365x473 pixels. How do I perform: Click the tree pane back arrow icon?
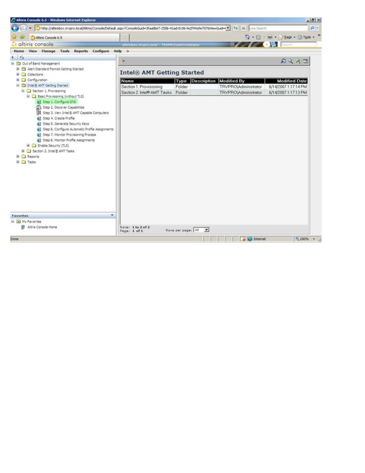coord(13,57)
